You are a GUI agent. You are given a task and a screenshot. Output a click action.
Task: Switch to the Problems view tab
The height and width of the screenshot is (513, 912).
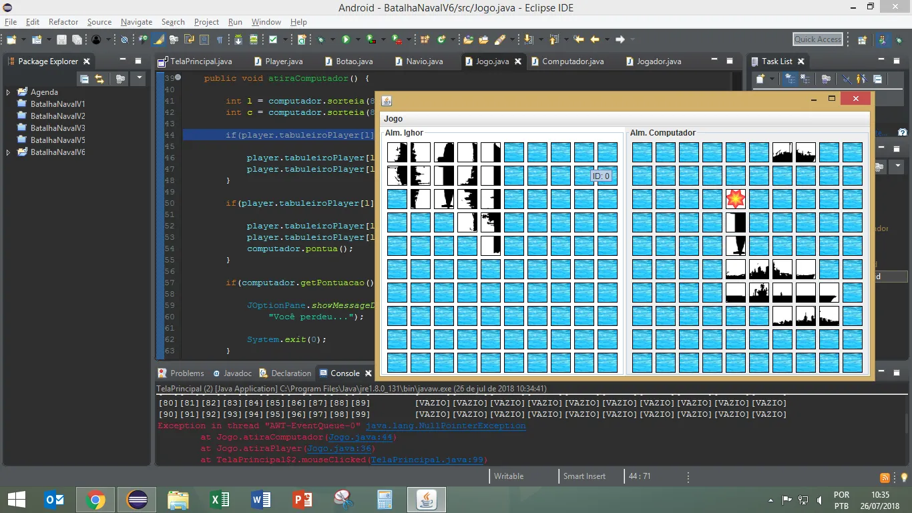[186, 373]
